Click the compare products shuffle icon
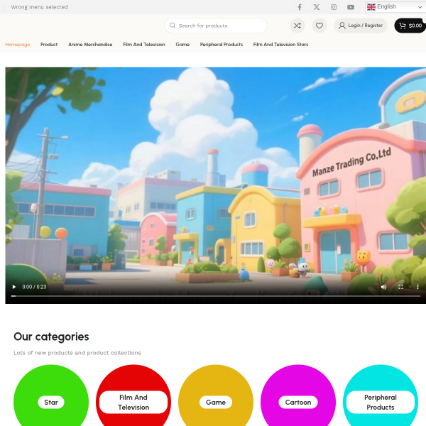Screen dimensions: 426x426 [x=297, y=26]
